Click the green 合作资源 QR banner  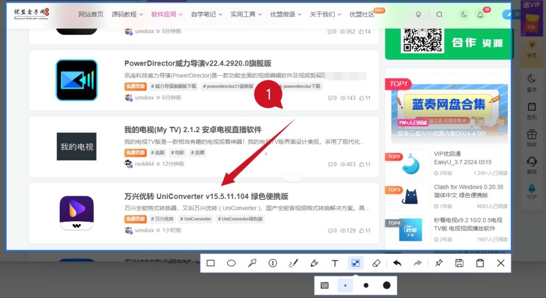(x=448, y=44)
